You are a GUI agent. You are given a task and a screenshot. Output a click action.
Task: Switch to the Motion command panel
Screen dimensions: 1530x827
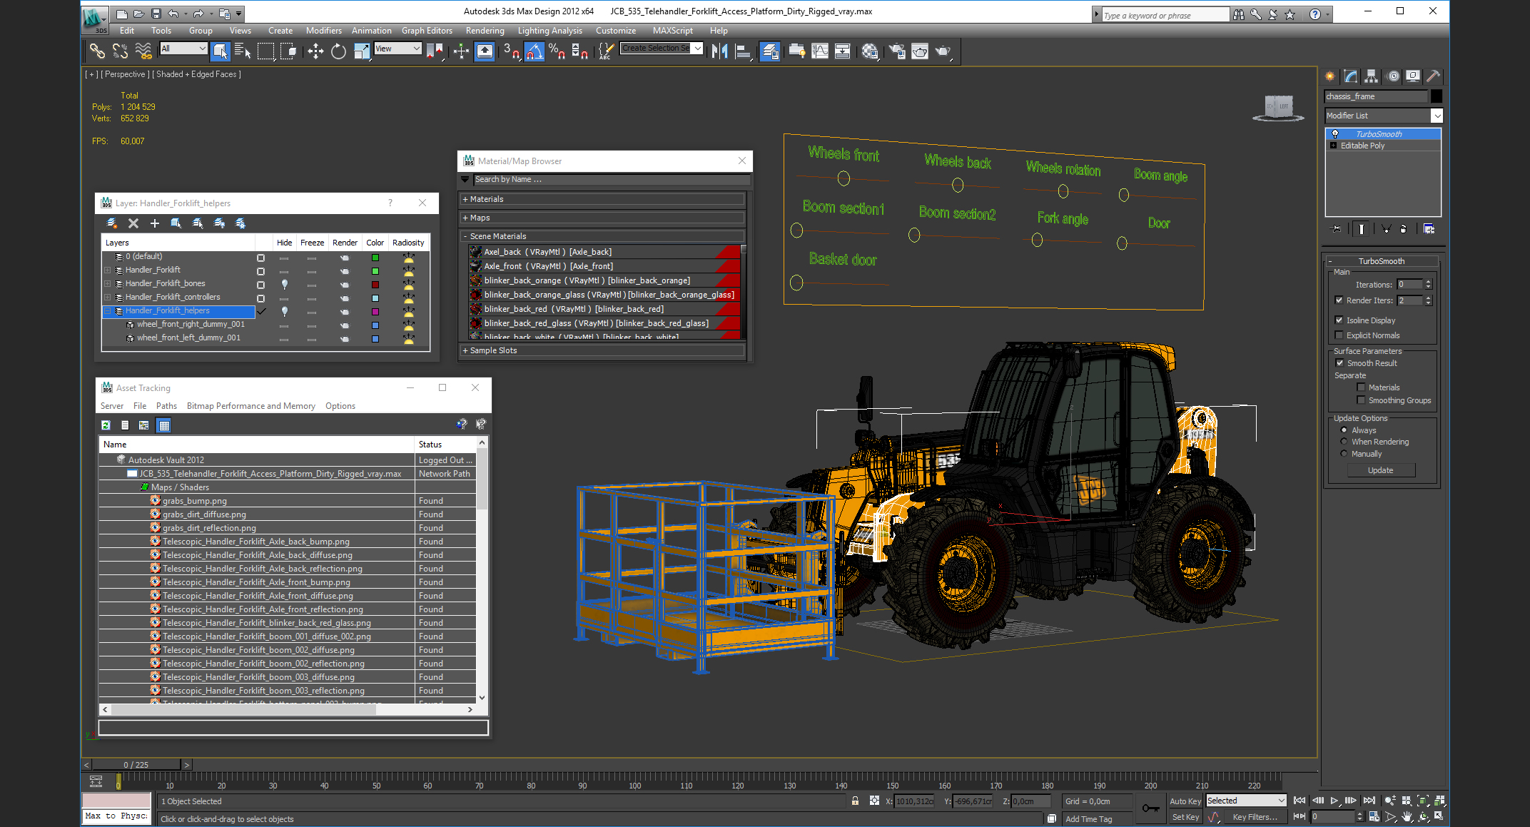pyautogui.click(x=1393, y=76)
